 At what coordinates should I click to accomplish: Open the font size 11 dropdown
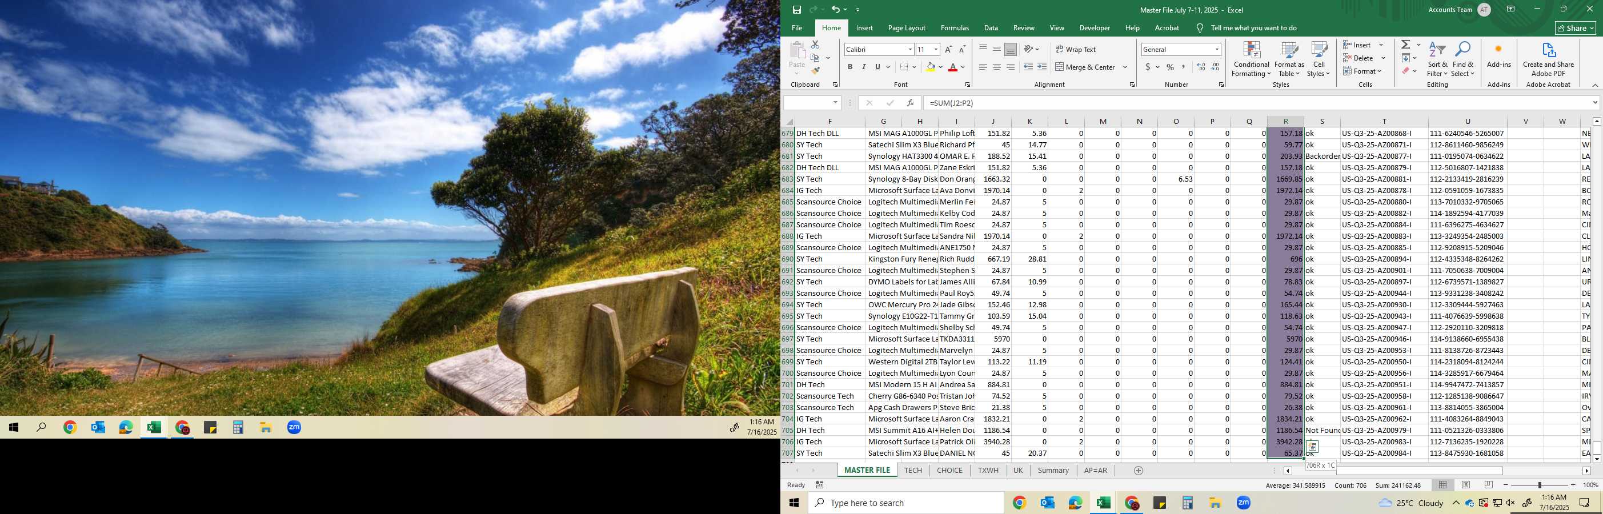935,49
